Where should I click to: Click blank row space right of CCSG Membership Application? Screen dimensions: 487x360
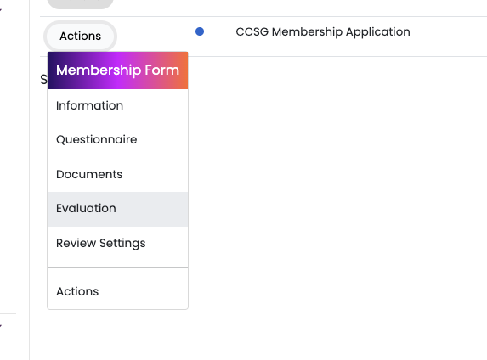click(447, 31)
